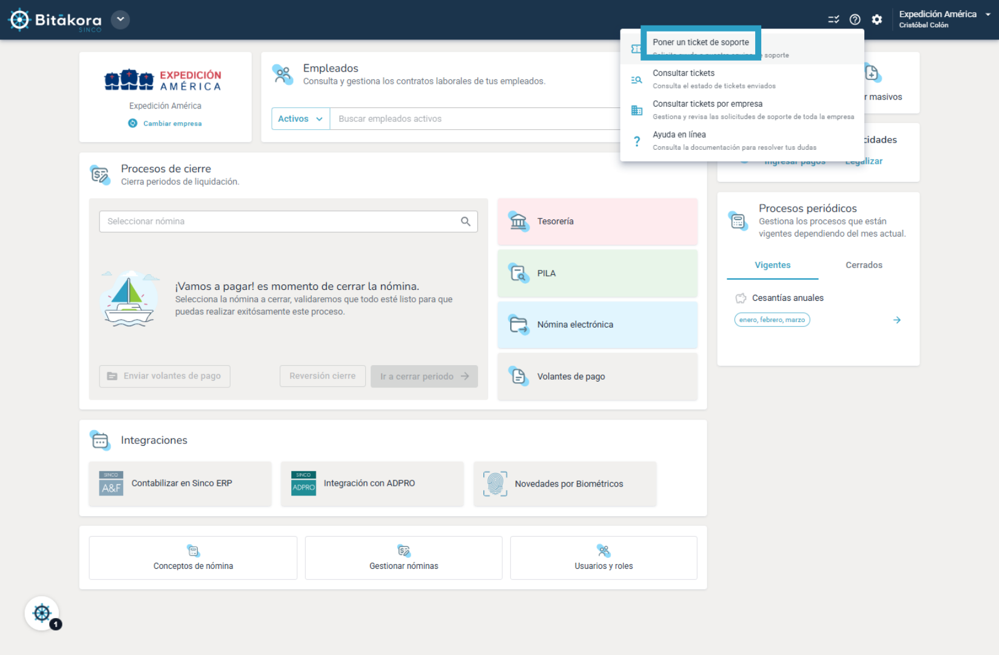Click Ir a cerrar periodo button
Viewport: 999px width, 655px height.
coord(424,376)
